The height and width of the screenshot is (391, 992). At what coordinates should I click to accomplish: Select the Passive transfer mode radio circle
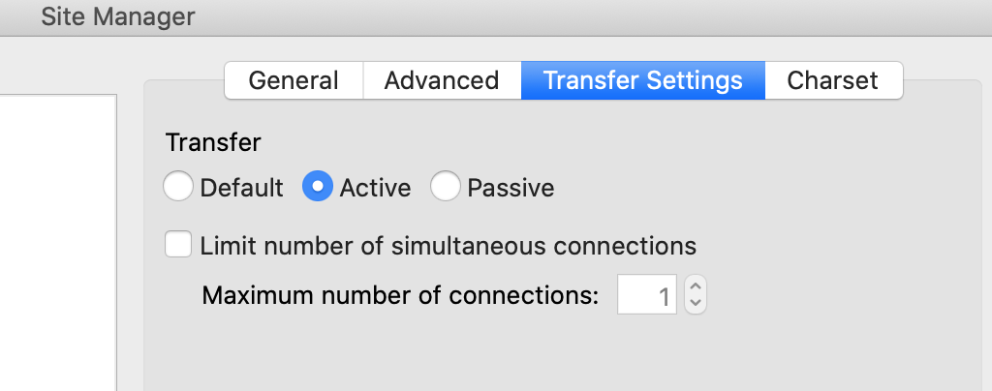[x=446, y=187]
